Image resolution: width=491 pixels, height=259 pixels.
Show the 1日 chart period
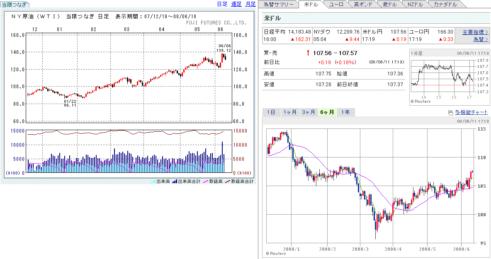[x=271, y=112]
